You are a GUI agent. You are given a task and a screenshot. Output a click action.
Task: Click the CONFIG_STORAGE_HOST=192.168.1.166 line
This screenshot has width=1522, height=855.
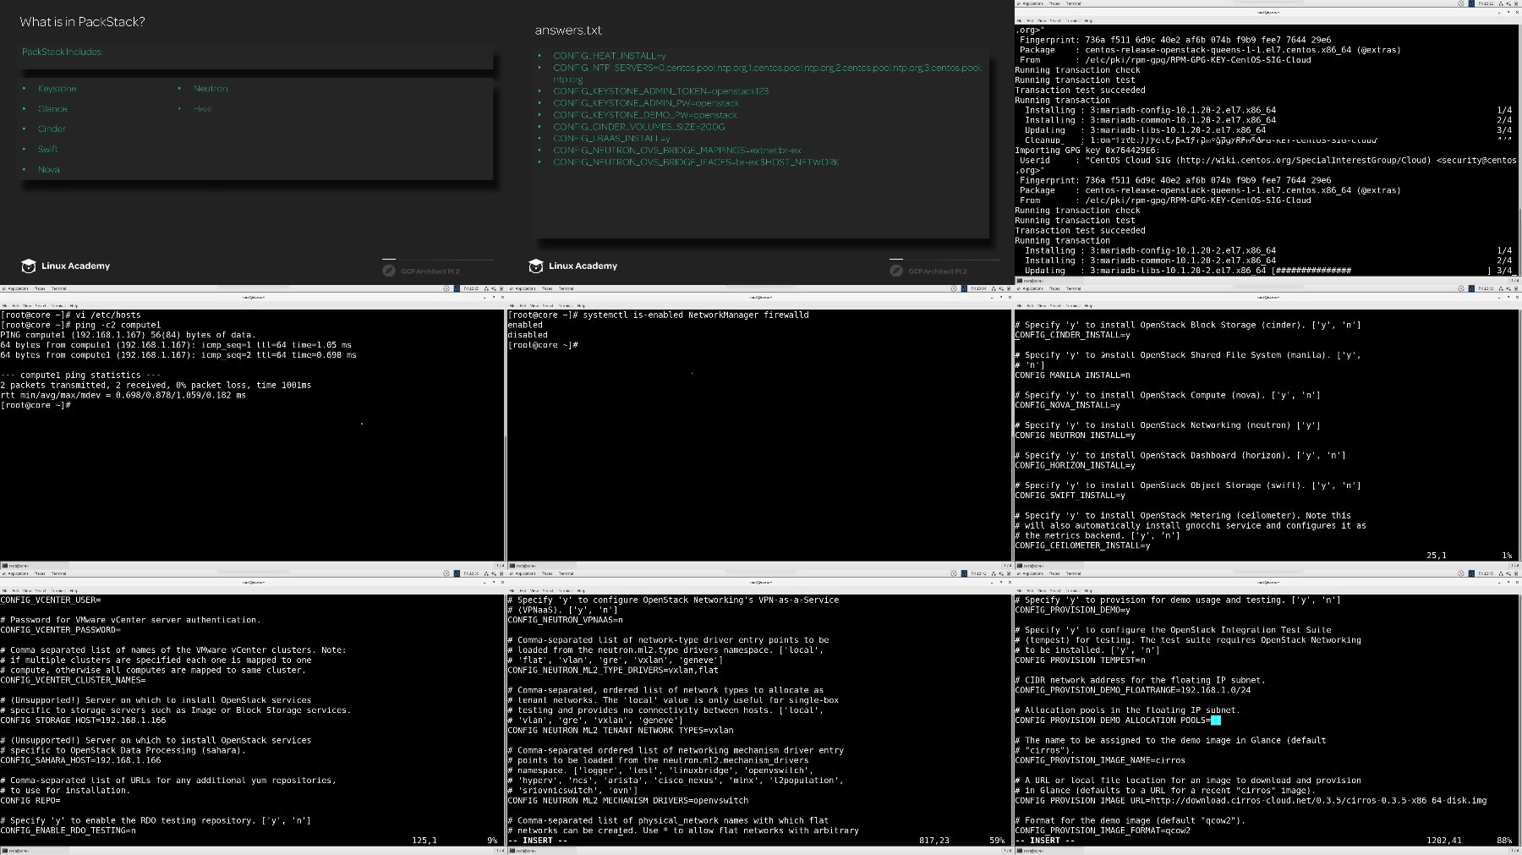coord(83,721)
